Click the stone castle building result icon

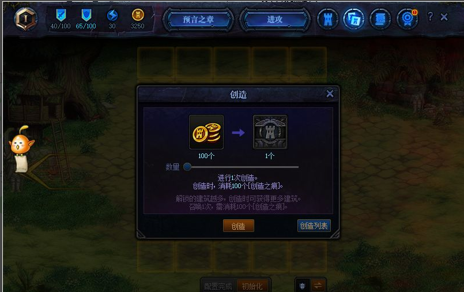click(270, 132)
